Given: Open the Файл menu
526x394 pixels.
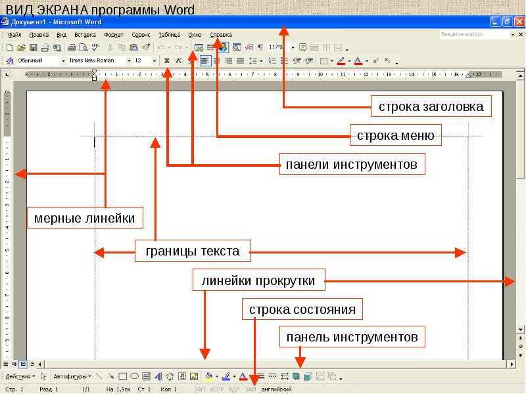Looking at the screenshot, I should point(14,35).
